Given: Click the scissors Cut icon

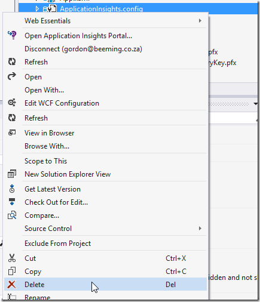Looking at the screenshot, I should (x=12, y=258).
